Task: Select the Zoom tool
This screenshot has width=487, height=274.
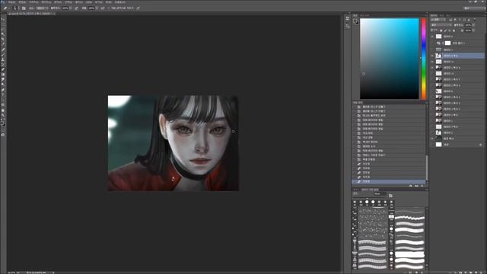Action: tap(3, 115)
